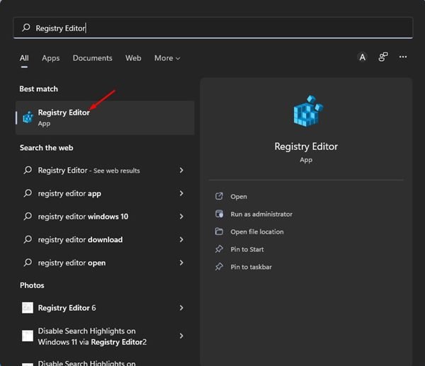The width and height of the screenshot is (425, 366).
Task: Click thumbnail of 'Registry Editor2' photo result
Action: [28, 336]
